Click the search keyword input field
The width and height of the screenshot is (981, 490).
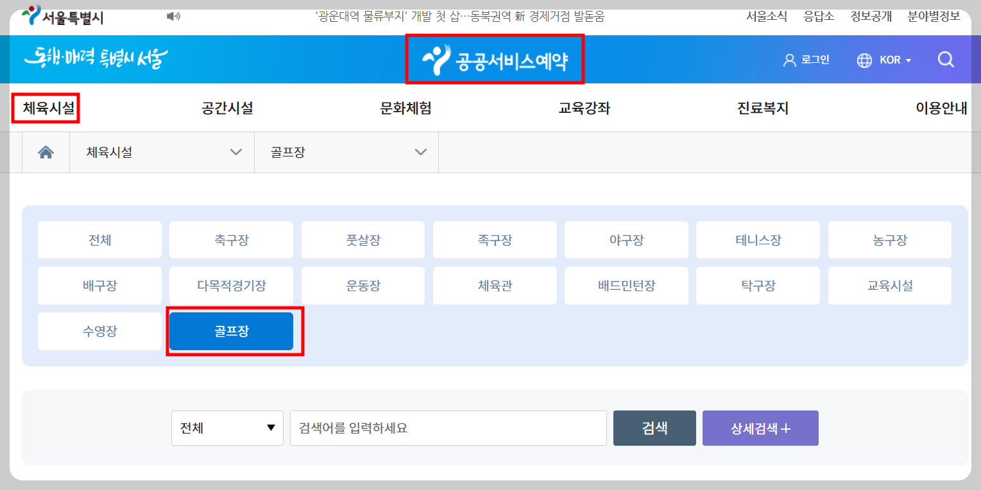pyautogui.click(x=448, y=428)
